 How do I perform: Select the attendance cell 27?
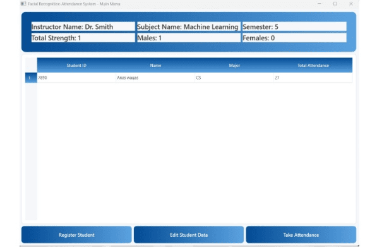click(x=313, y=78)
